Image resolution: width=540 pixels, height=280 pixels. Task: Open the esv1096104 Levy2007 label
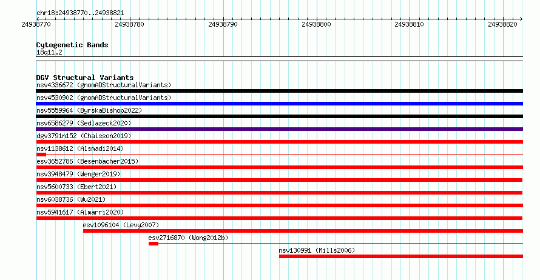tap(121, 225)
